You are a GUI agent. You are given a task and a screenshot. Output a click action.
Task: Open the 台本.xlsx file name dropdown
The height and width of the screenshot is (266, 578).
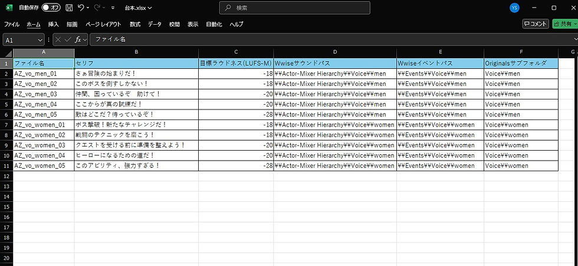coord(139,8)
